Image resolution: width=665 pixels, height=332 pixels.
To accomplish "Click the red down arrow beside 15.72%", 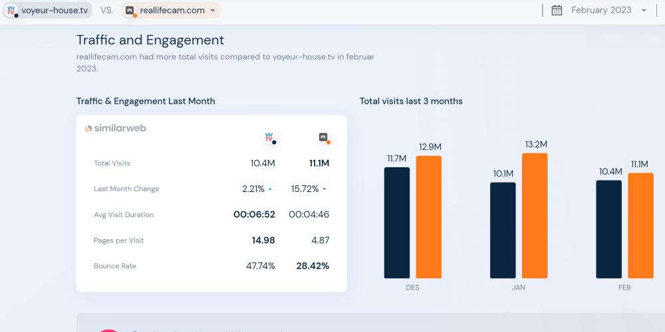I will pos(325,189).
